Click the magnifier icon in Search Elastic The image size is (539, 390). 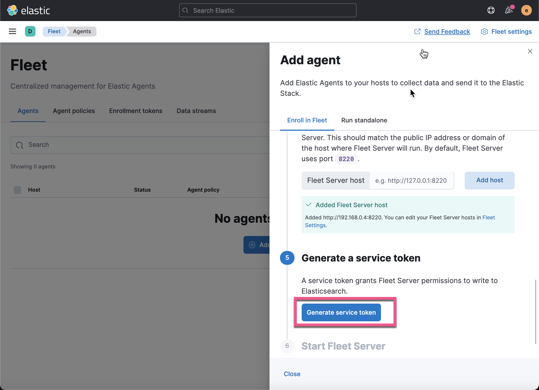(x=185, y=11)
